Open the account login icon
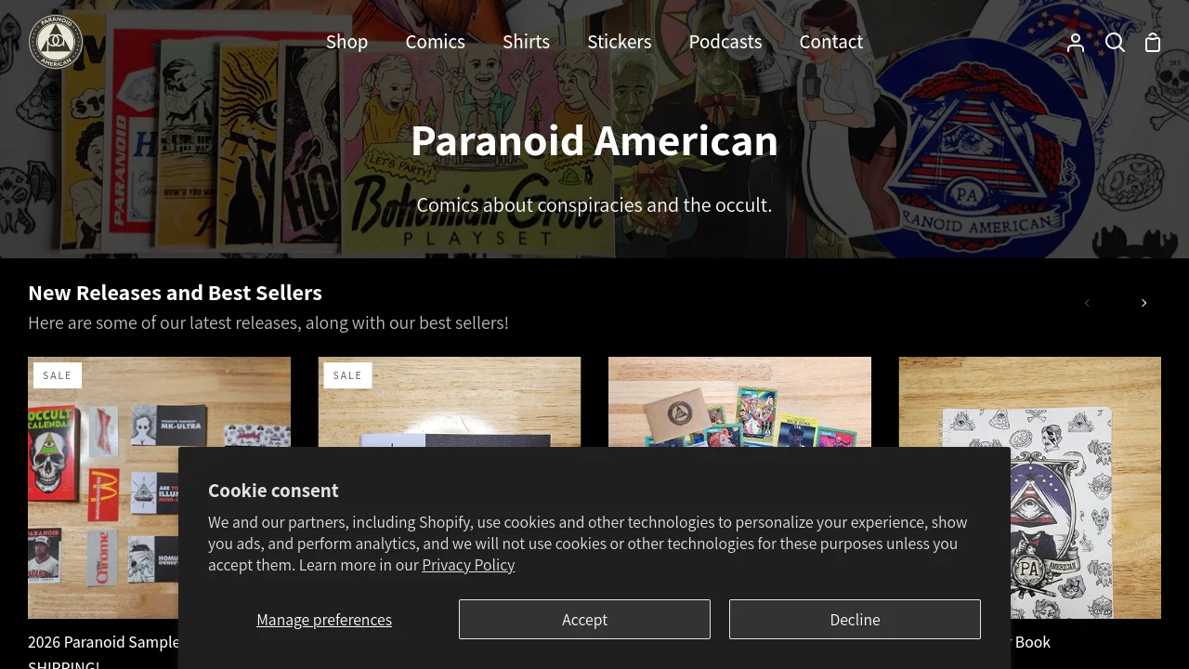The image size is (1189, 669). 1076,43
